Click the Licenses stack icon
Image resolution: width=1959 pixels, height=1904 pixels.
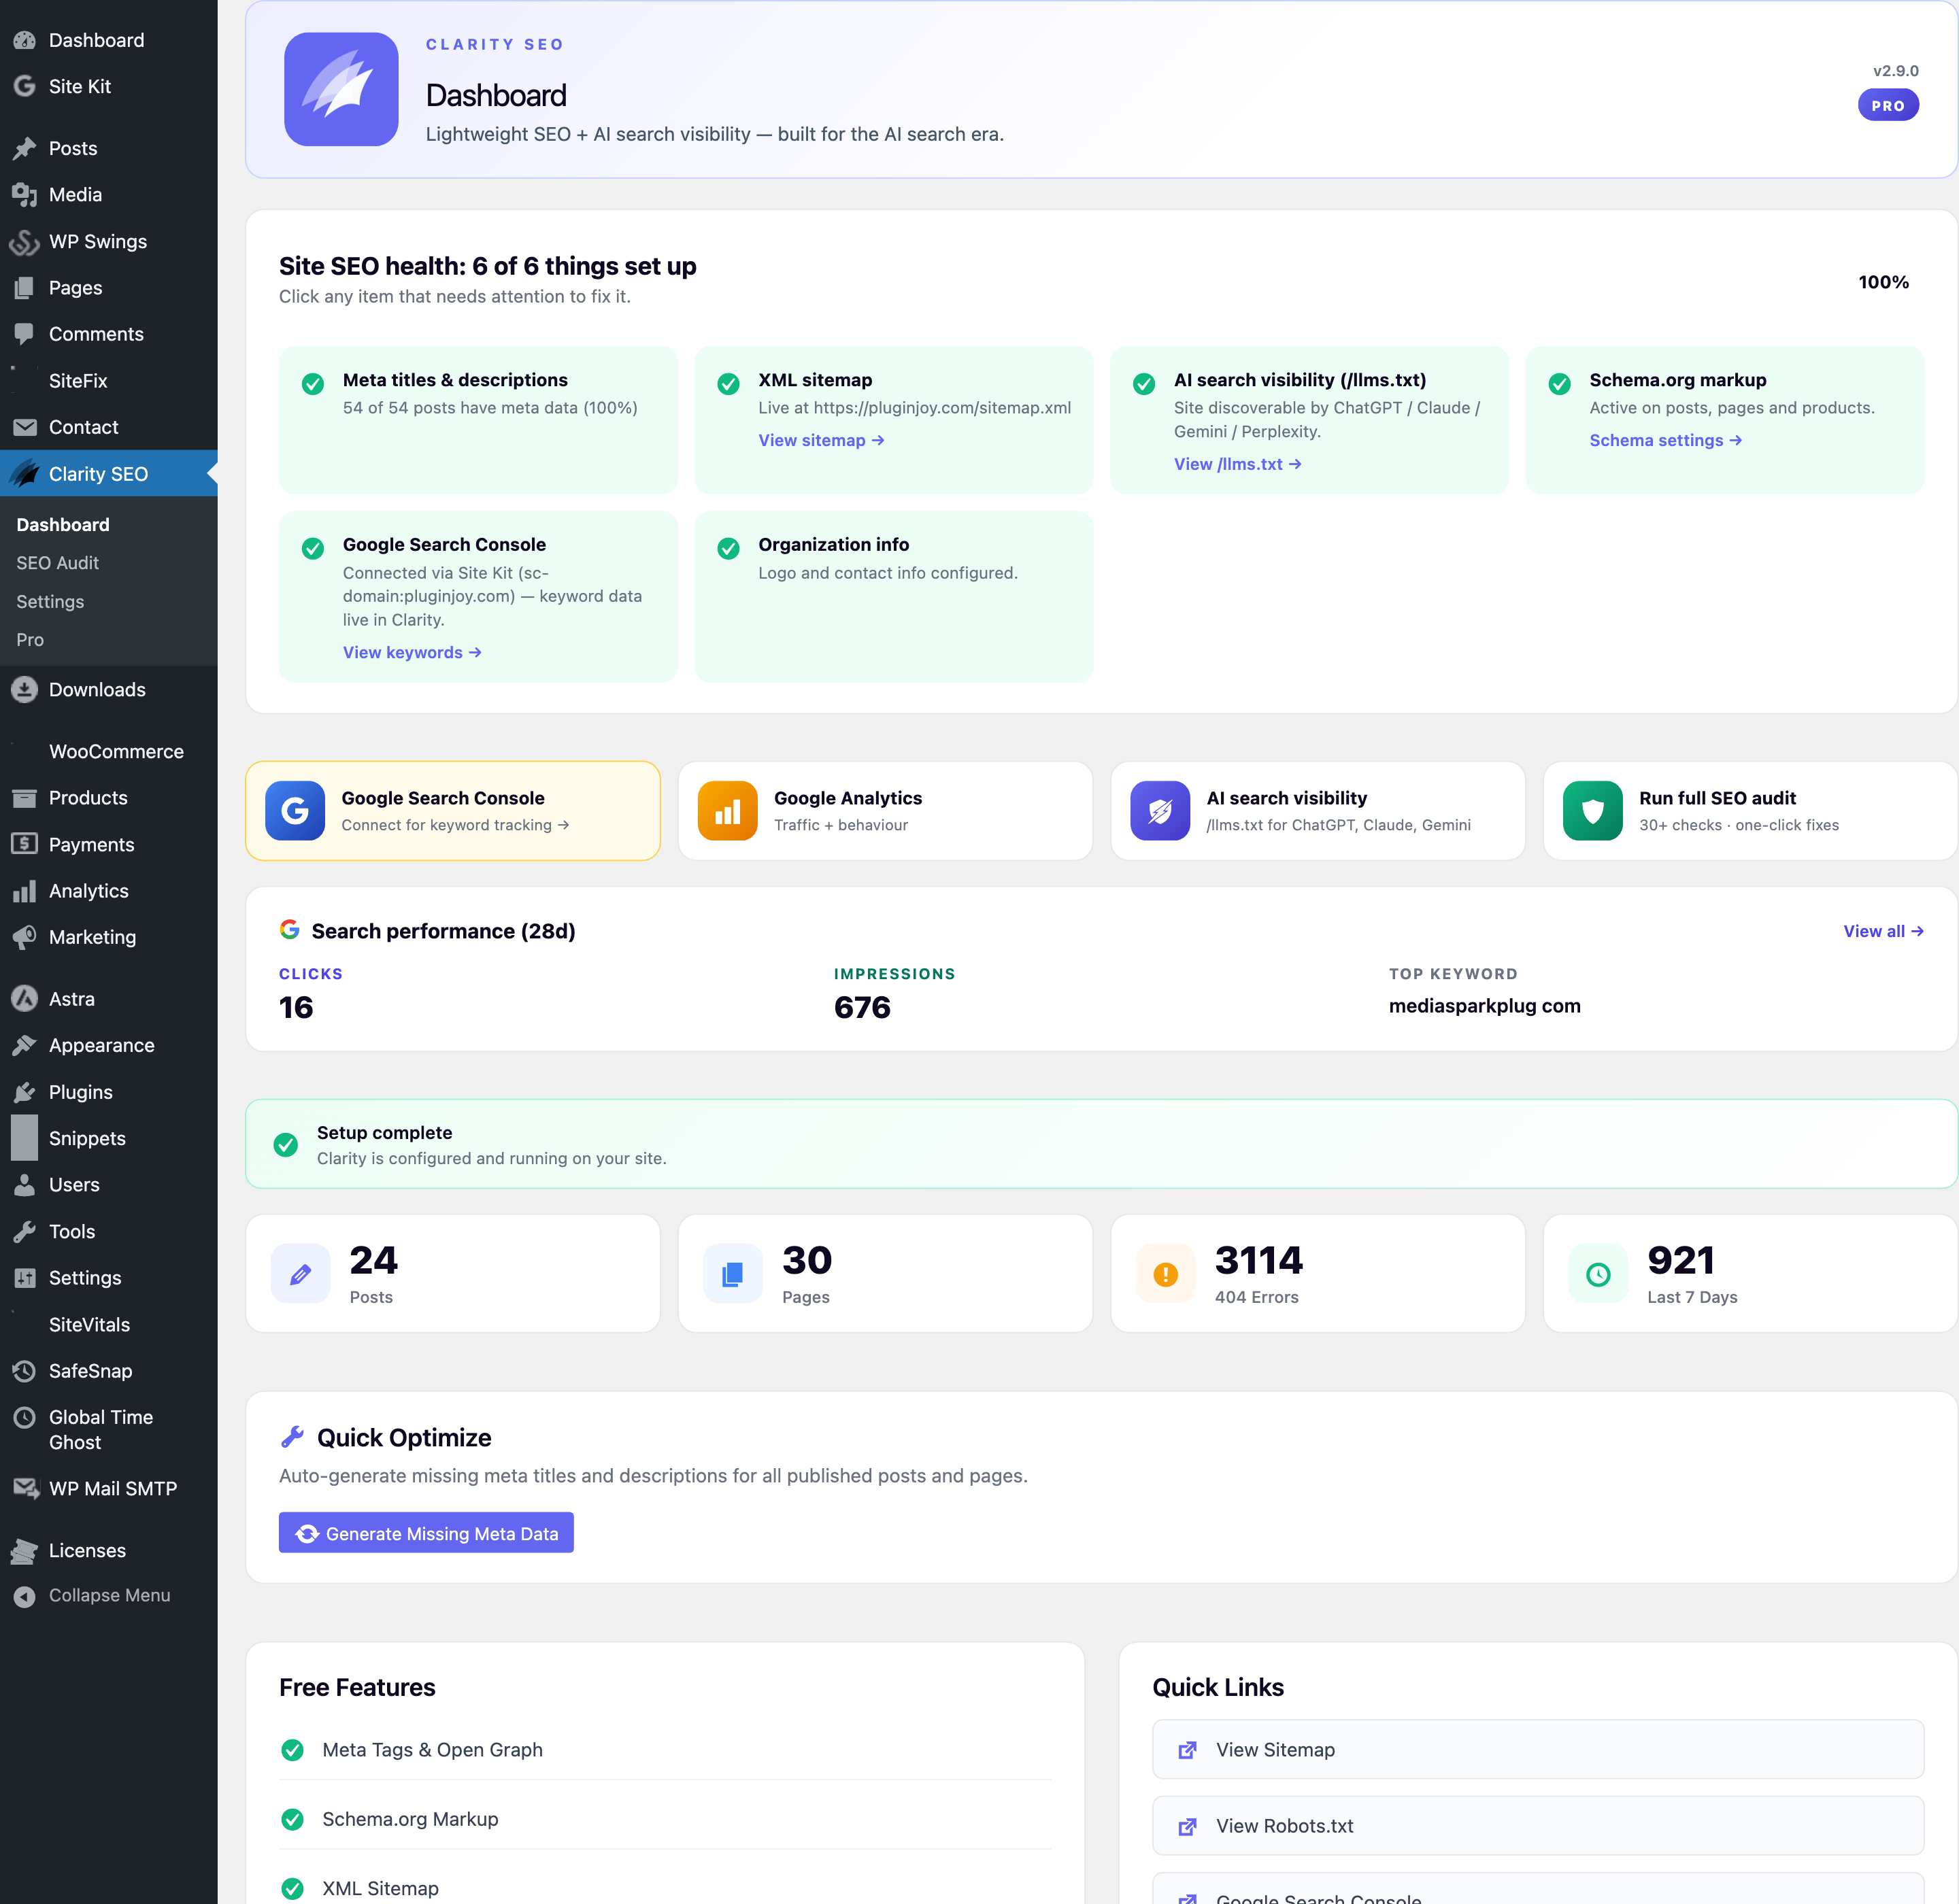[x=25, y=1551]
